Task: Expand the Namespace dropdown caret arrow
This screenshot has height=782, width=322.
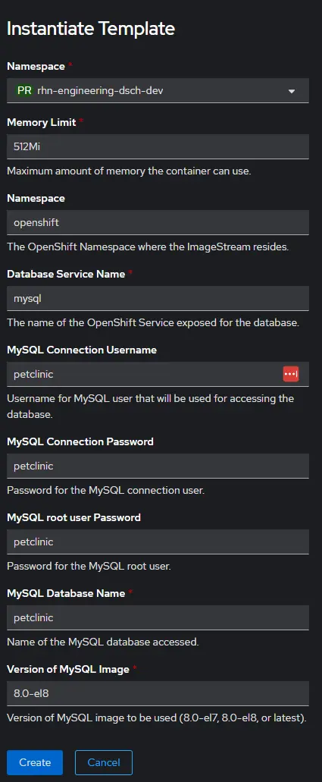Action: tap(292, 91)
